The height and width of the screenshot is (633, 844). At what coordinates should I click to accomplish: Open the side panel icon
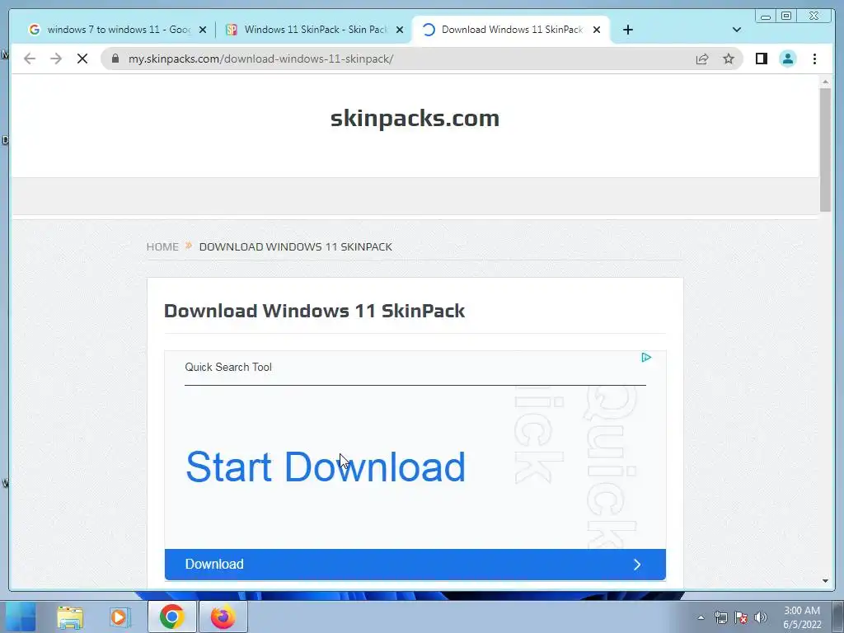pos(761,59)
